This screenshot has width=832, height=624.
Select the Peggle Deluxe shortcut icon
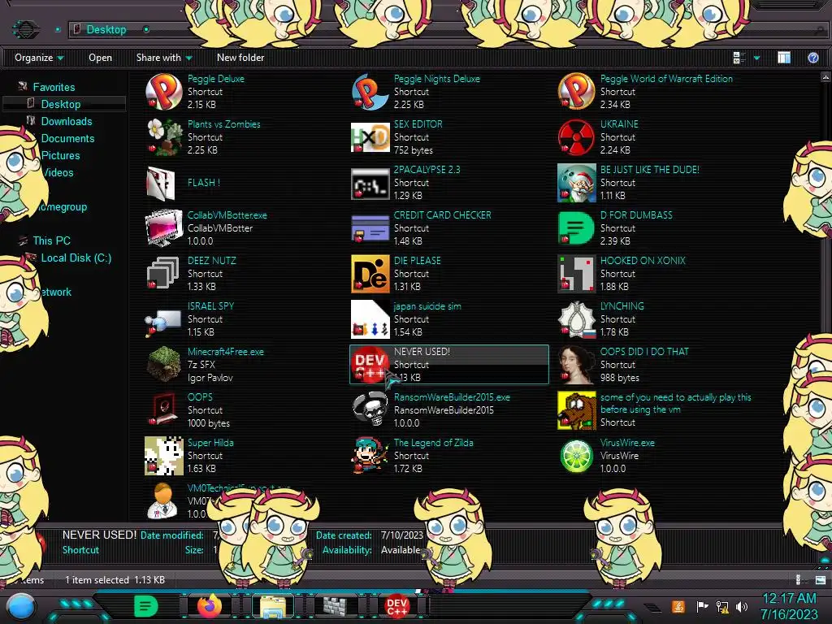click(164, 92)
